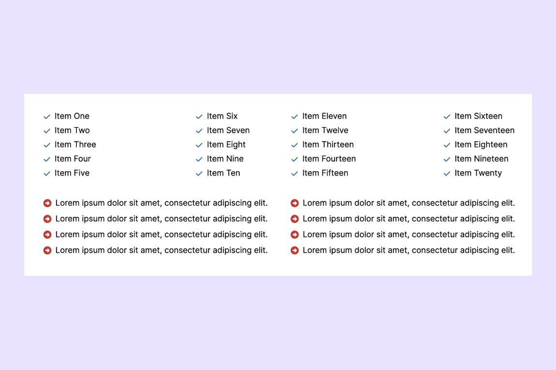
Task: Click the blue checkmark beside Item One
Action: 47,116
